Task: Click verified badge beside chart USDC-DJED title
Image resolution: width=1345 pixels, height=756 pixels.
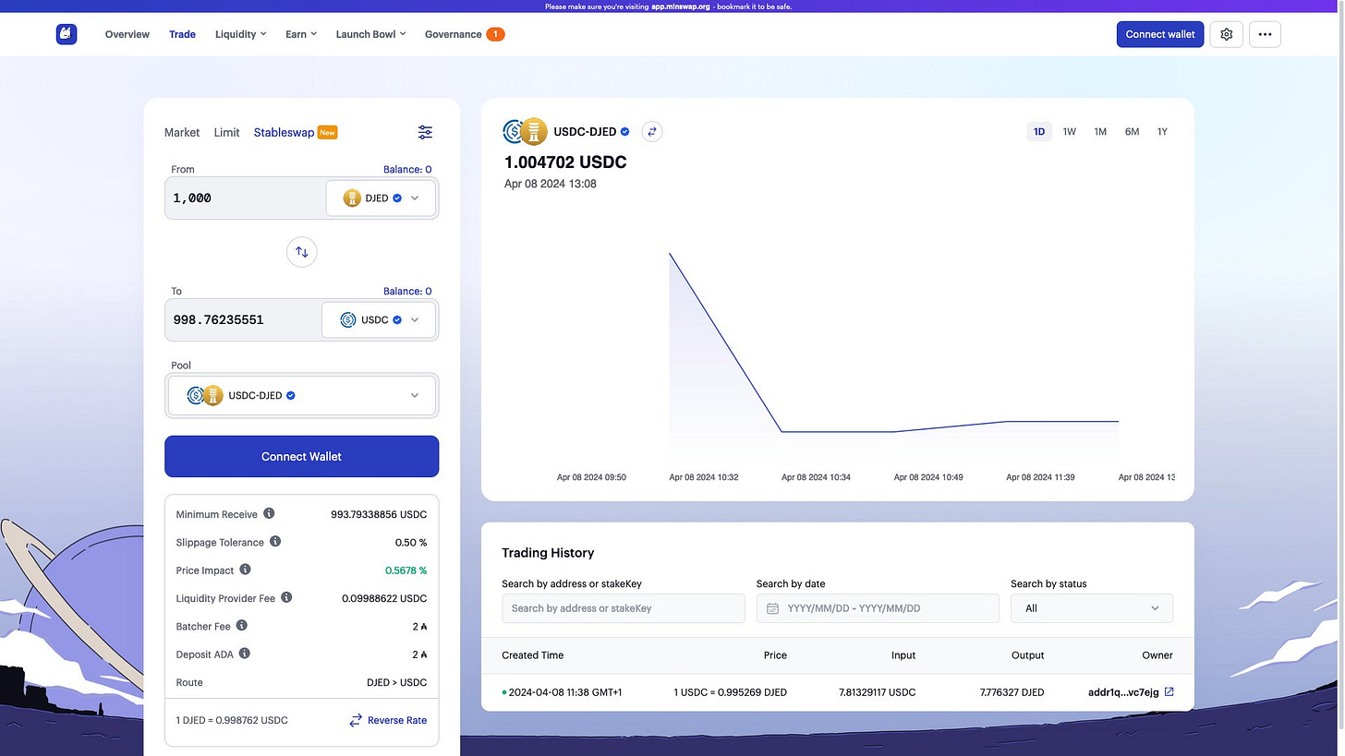Action: (x=625, y=132)
